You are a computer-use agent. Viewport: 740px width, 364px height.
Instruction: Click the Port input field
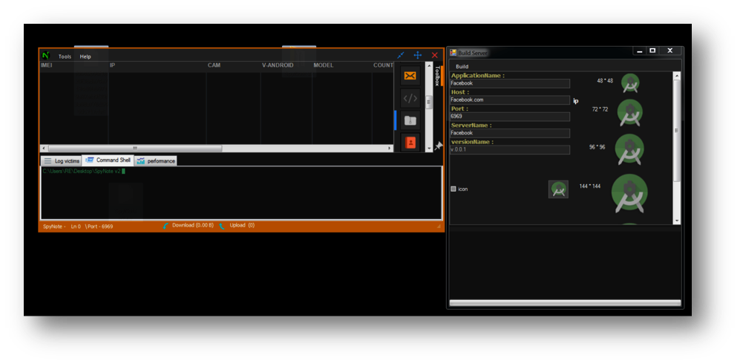509,117
